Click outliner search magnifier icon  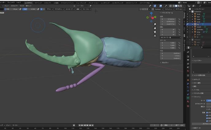[200, 6]
